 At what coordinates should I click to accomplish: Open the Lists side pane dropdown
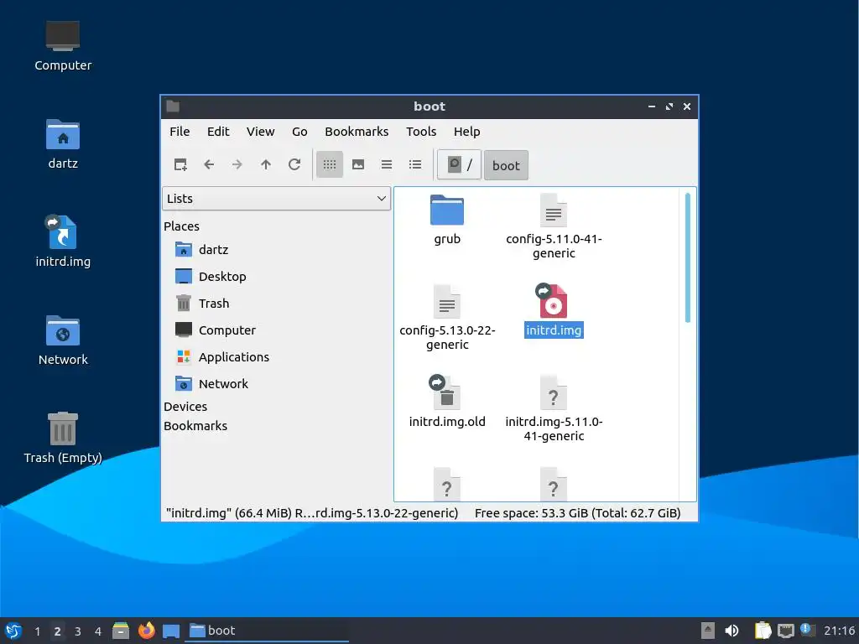pos(276,198)
